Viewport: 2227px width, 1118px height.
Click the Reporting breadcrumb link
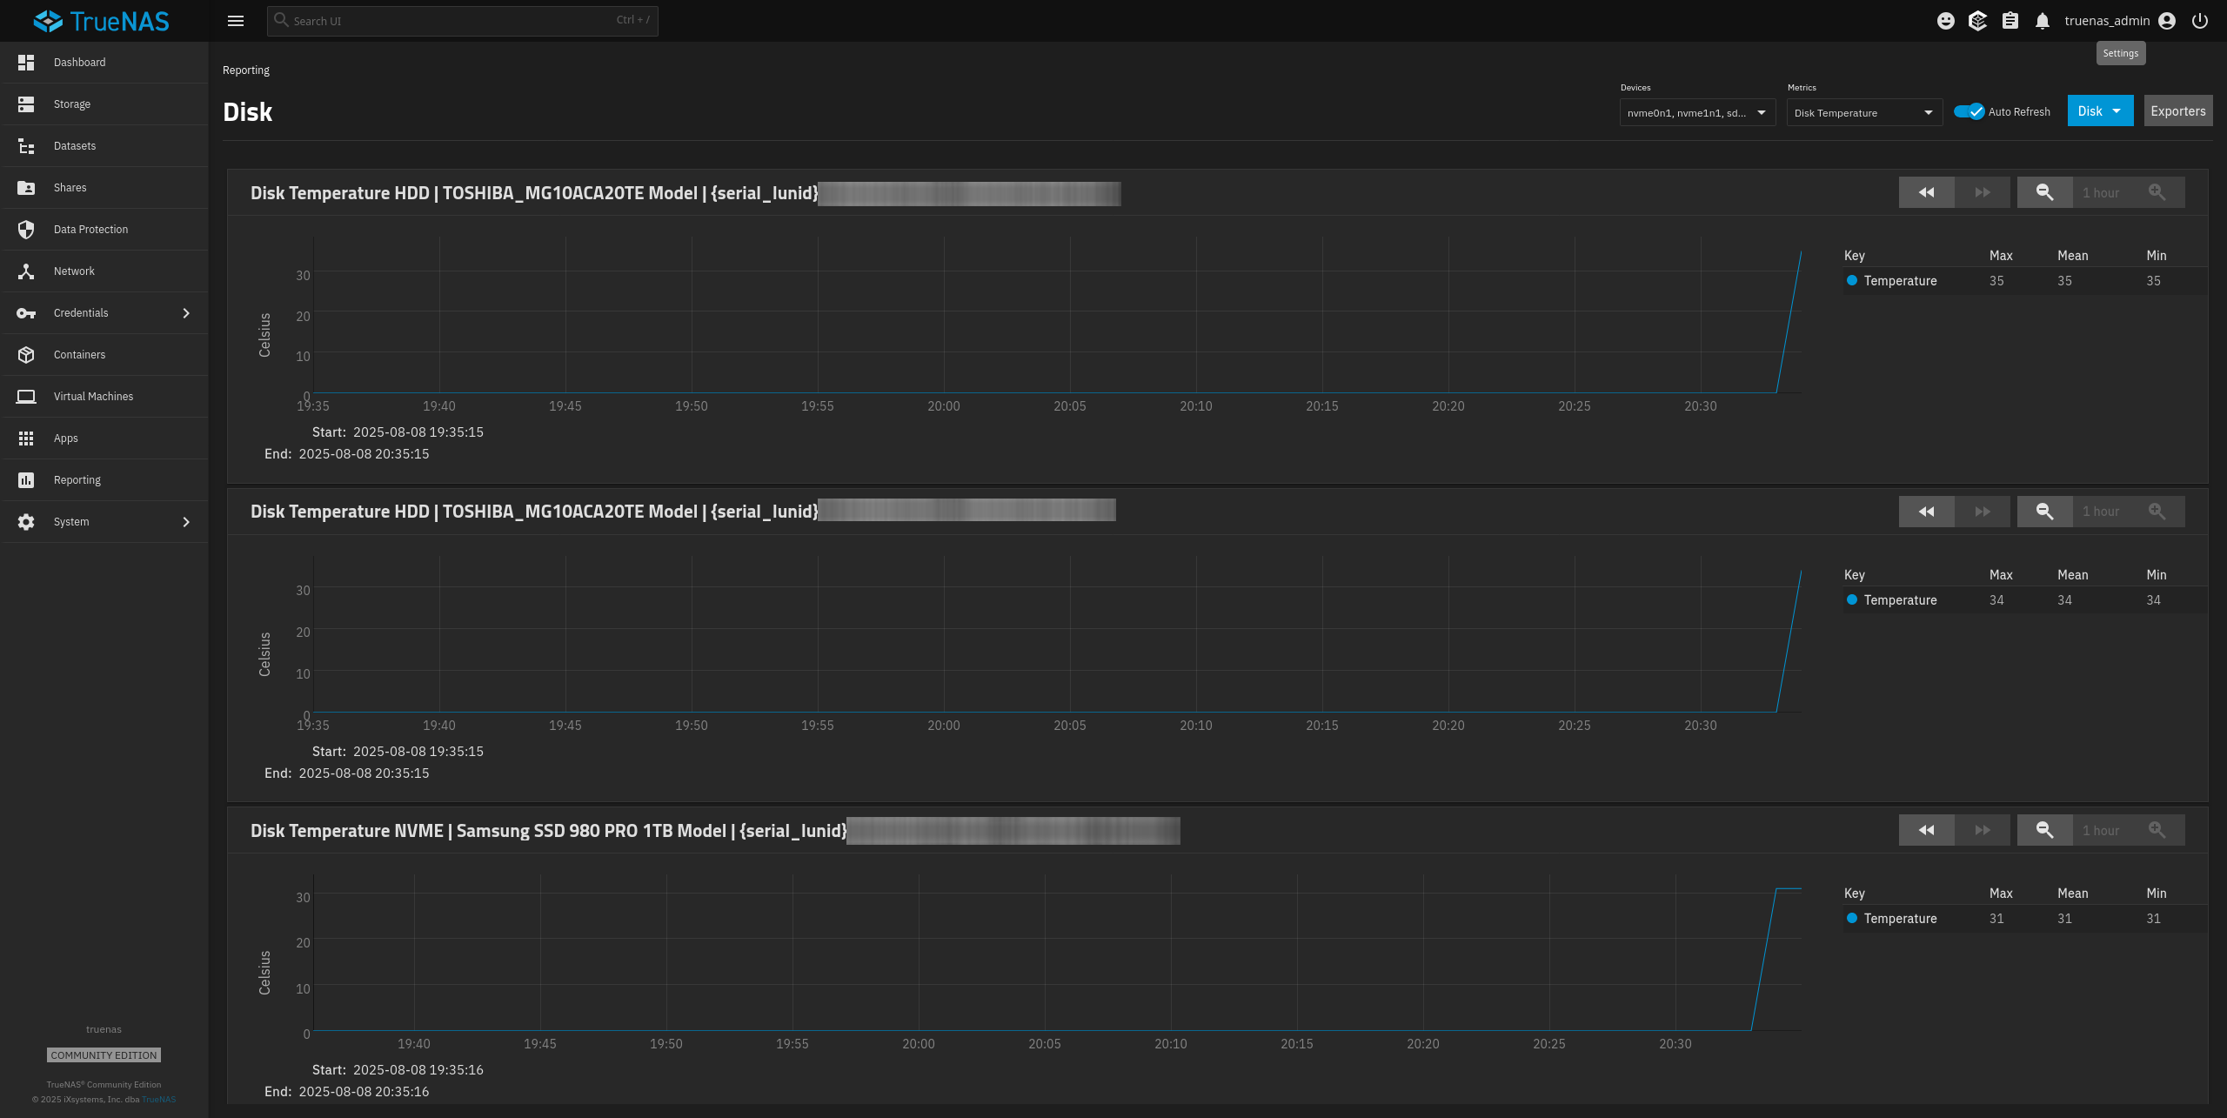246,70
